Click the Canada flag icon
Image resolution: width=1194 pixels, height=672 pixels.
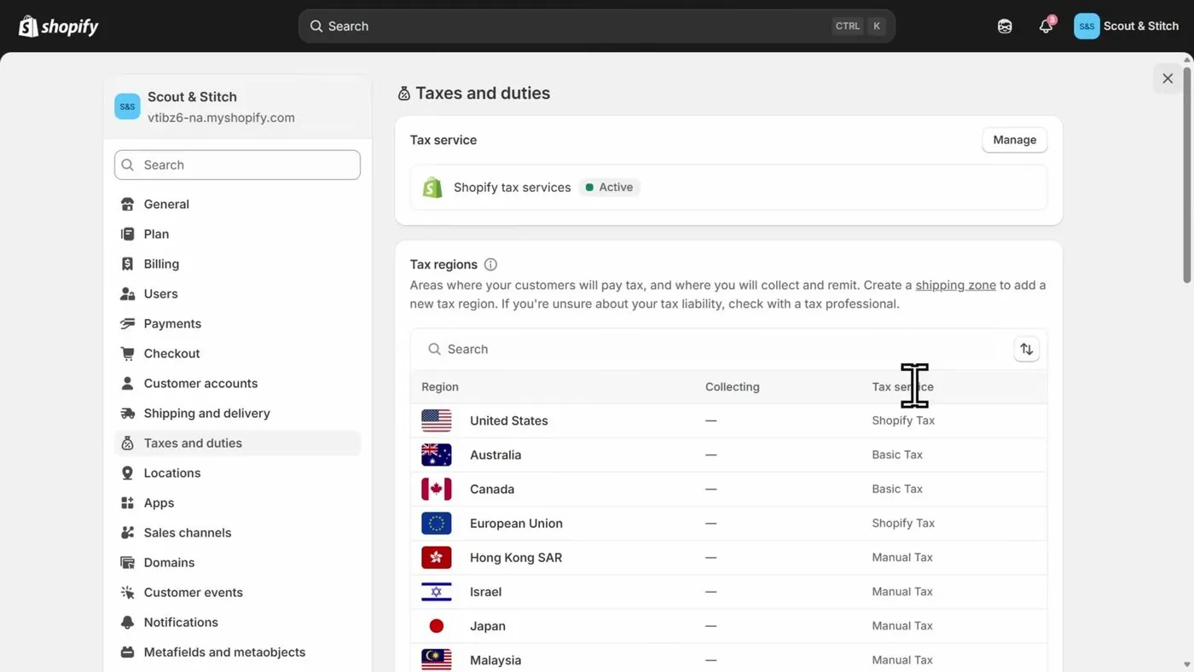pyautogui.click(x=437, y=490)
